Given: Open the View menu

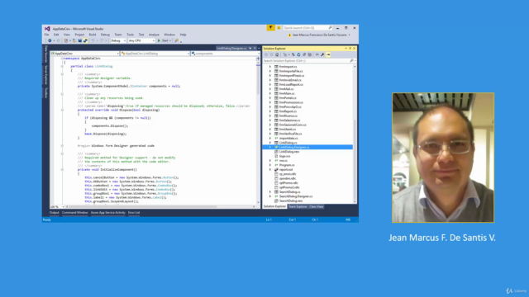Looking at the screenshot, I should [67, 35].
